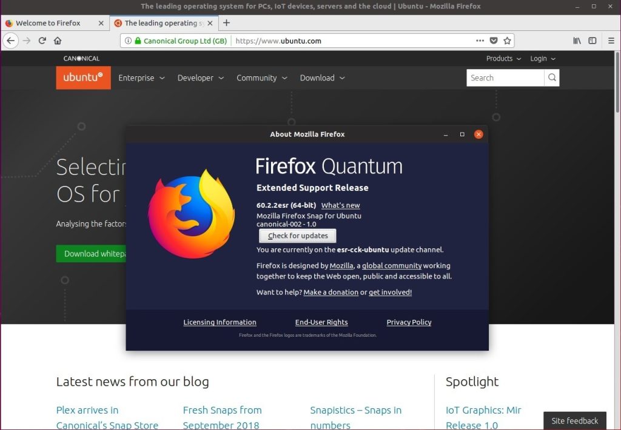Expand the Developer dropdown menu
This screenshot has width=621, height=430.
click(200, 78)
